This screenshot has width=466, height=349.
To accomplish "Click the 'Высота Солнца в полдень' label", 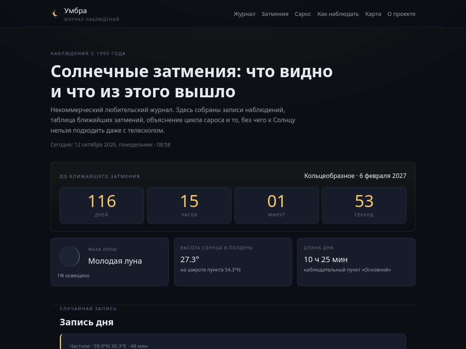I will (217, 248).
